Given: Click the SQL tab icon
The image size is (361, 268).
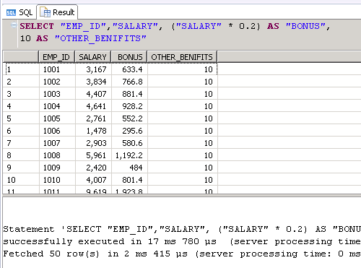Looking at the screenshot, I should coord(11,12).
